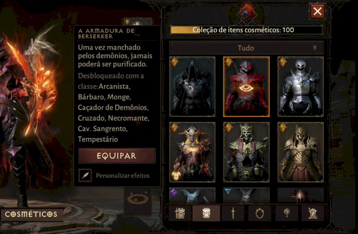Open Personalizar efeitos option

[123, 175]
